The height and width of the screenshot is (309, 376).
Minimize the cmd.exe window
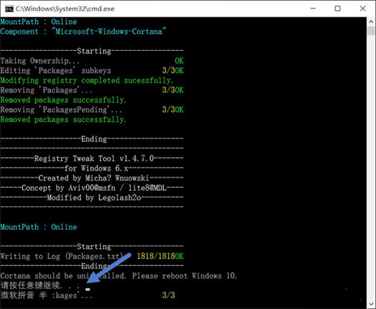(313, 9)
